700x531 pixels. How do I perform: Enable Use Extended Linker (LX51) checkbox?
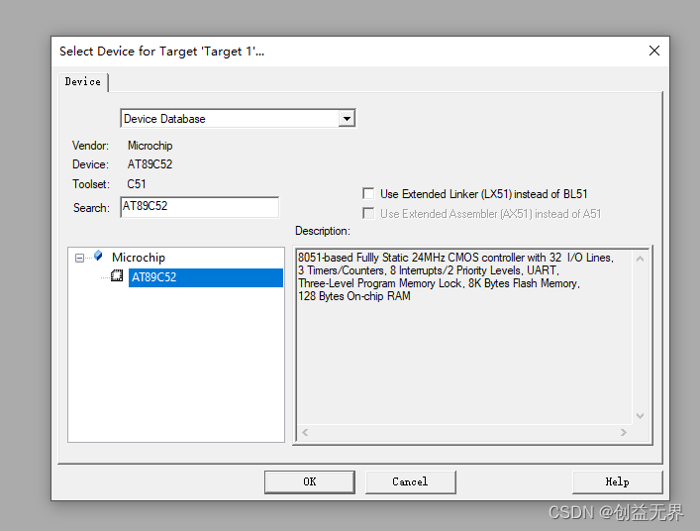coord(368,193)
